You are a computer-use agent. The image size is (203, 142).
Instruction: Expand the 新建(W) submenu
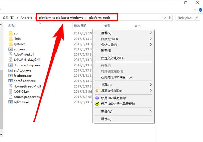click(151, 111)
